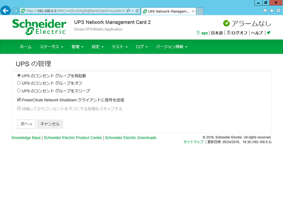Restore down the browser window
This screenshot has height=200, width=283.
[266, 3]
